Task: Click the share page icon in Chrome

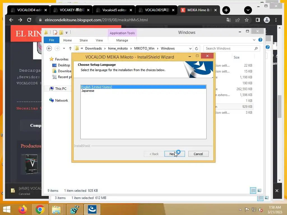Action: pos(238,20)
